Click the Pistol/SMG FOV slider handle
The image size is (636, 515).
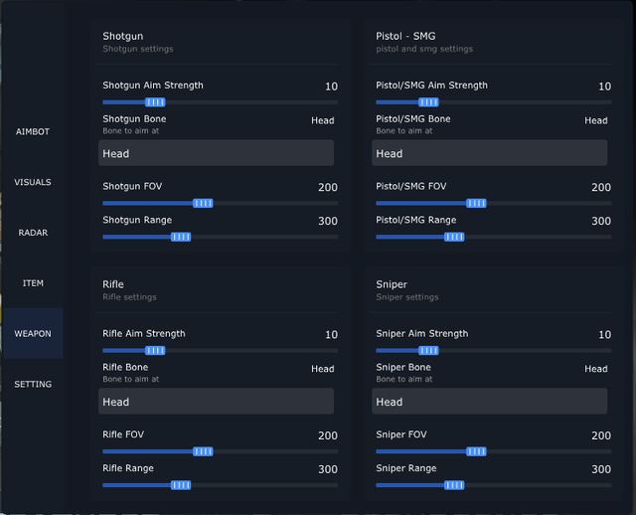tap(476, 204)
